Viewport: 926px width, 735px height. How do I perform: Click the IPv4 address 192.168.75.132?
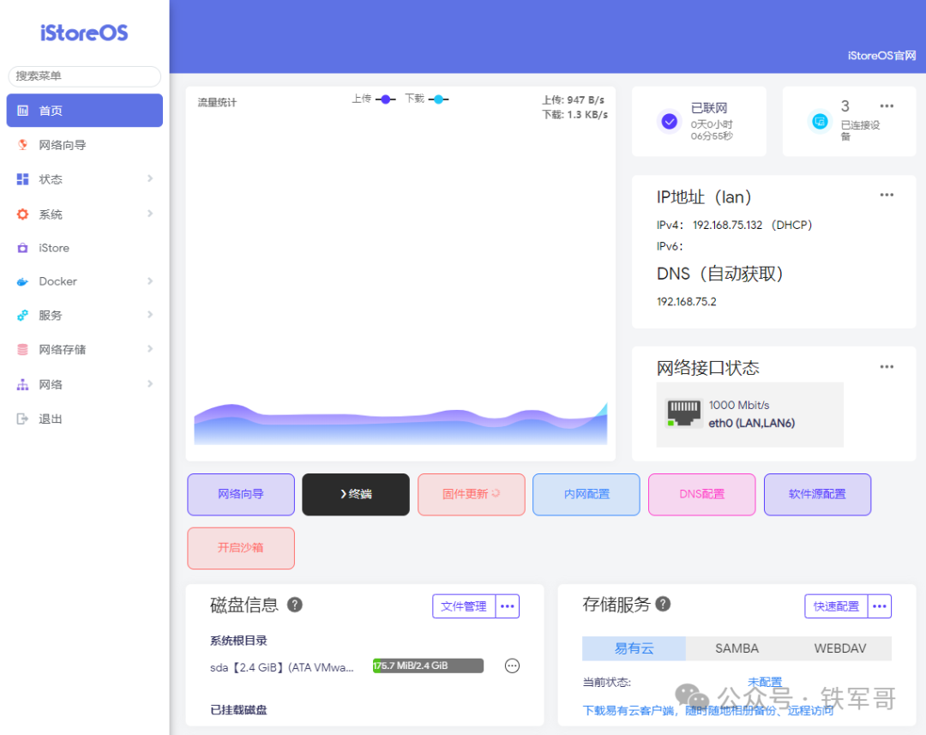click(x=728, y=225)
